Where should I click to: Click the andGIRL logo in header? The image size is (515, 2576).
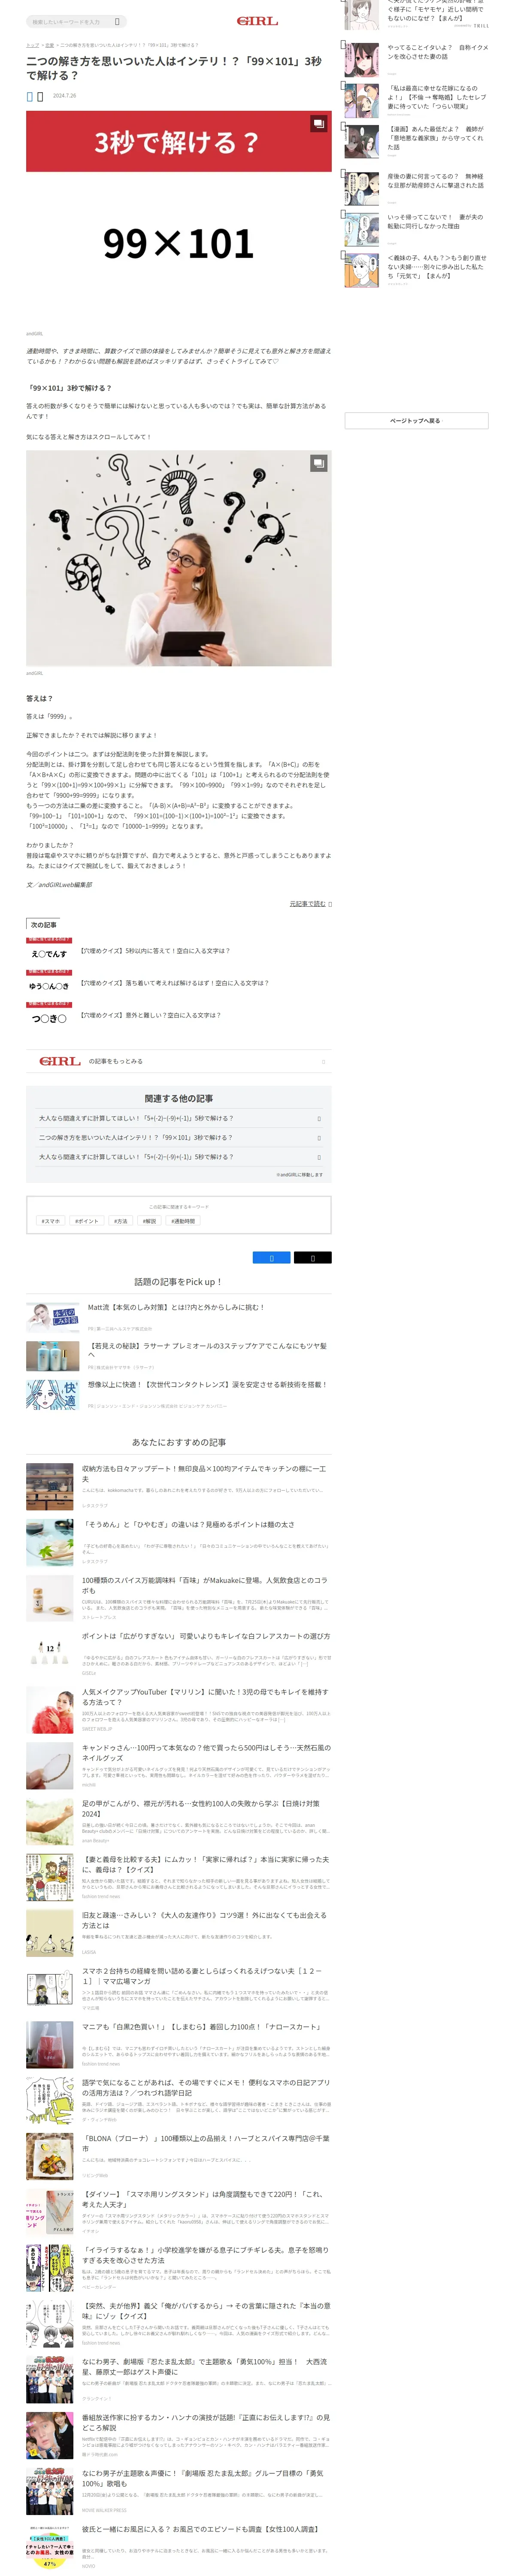click(257, 21)
